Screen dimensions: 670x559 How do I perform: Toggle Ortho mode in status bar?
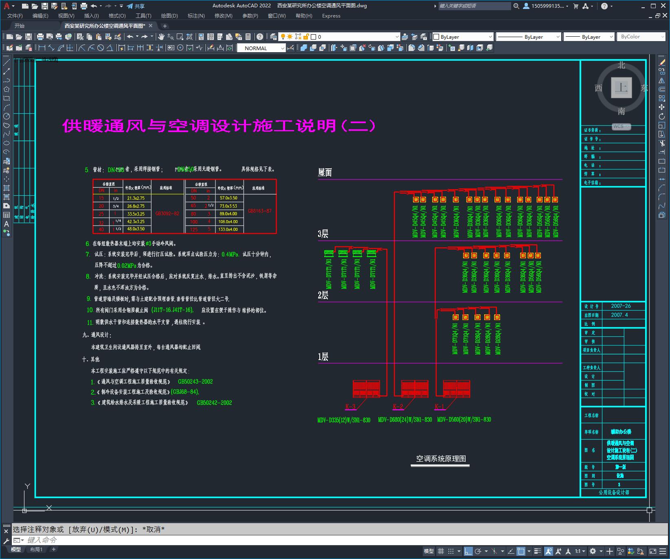coord(468,551)
